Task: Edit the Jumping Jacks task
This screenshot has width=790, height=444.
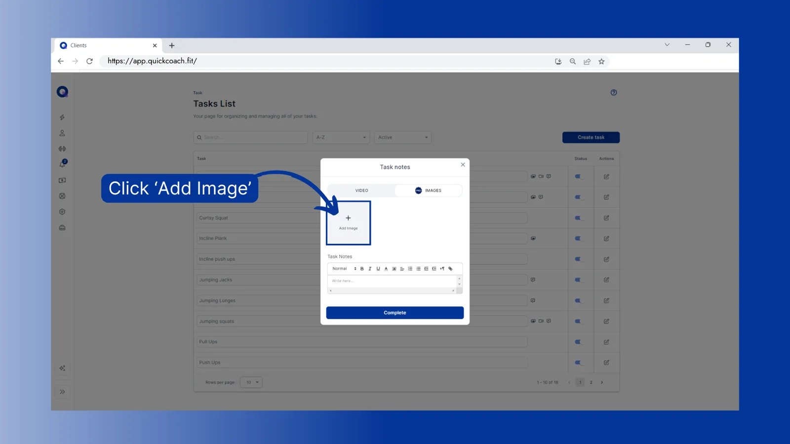Action: [606, 280]
